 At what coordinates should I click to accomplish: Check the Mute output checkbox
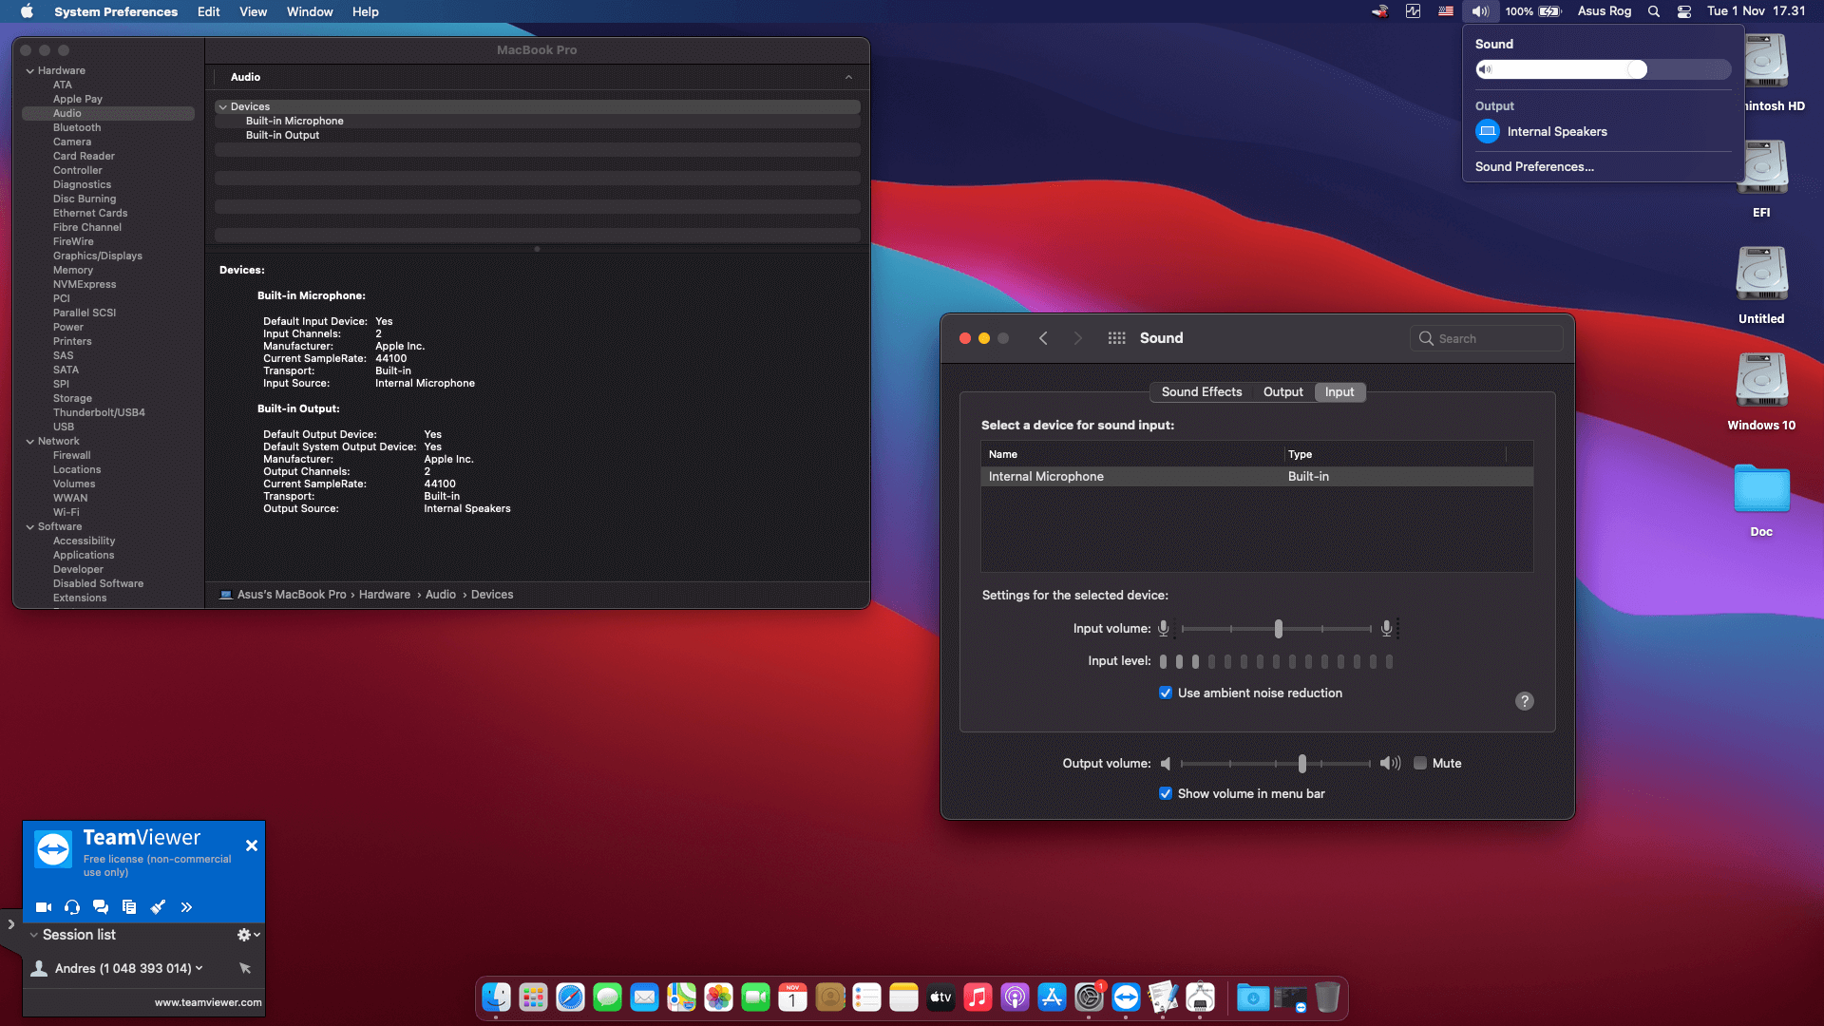click(1420, 764)
